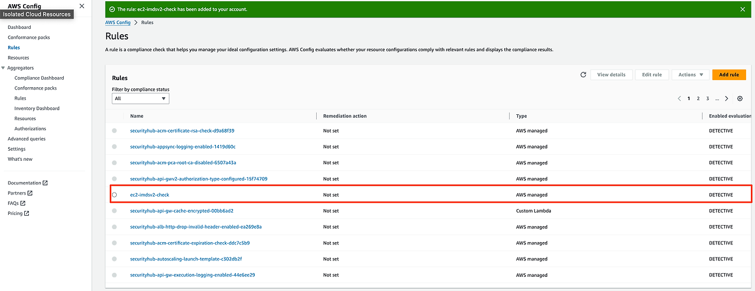
Task: Click "Not set" in the ec2-imdsv2-check row
Action: pos(331,195)
